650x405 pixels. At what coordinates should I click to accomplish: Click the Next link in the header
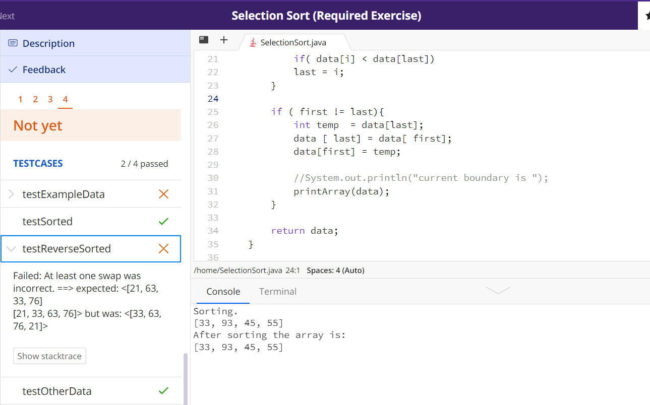point(7,16)
